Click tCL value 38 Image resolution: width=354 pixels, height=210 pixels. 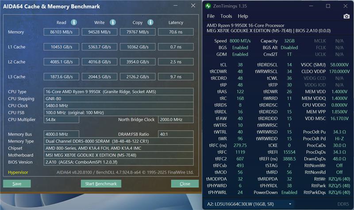(x=240, y=65)
